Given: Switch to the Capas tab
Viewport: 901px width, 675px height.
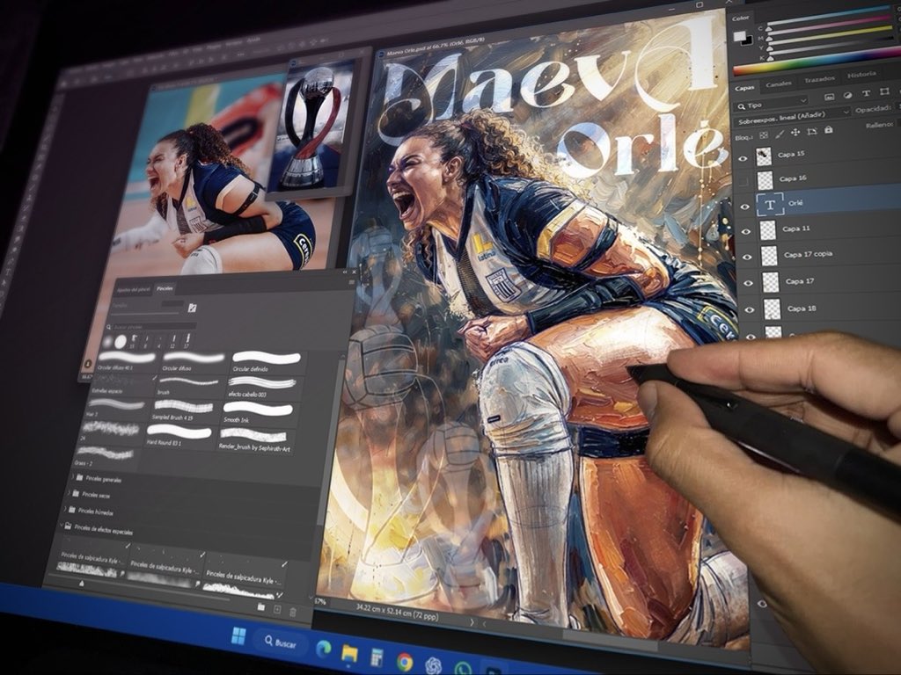Looking at the screenshot, I should click(x=744, y=88).
